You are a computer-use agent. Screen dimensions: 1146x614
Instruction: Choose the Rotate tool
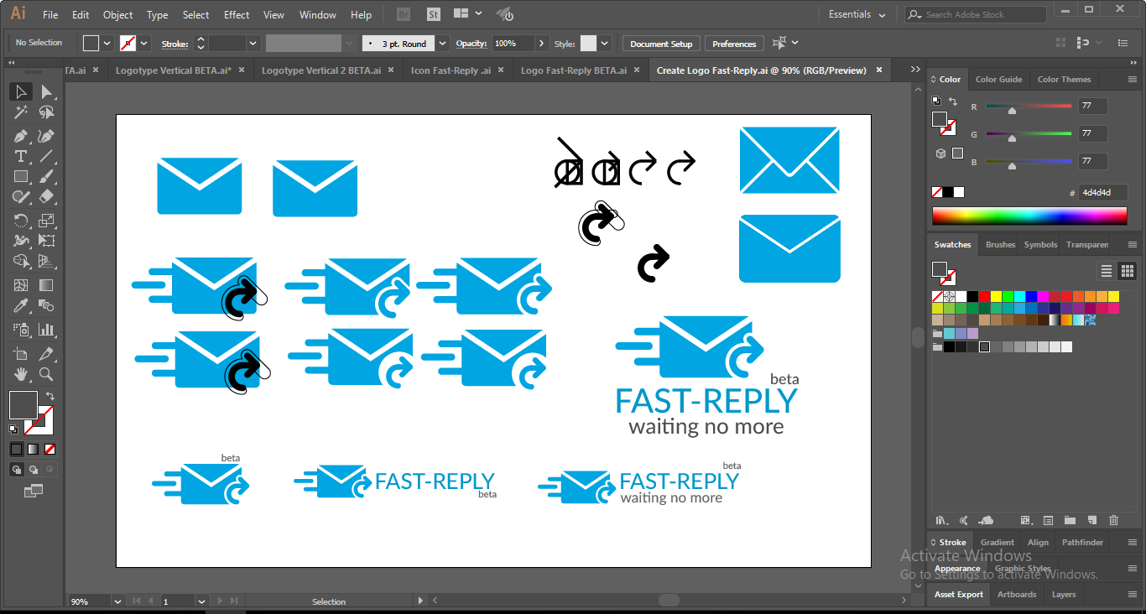pos(21,221)
